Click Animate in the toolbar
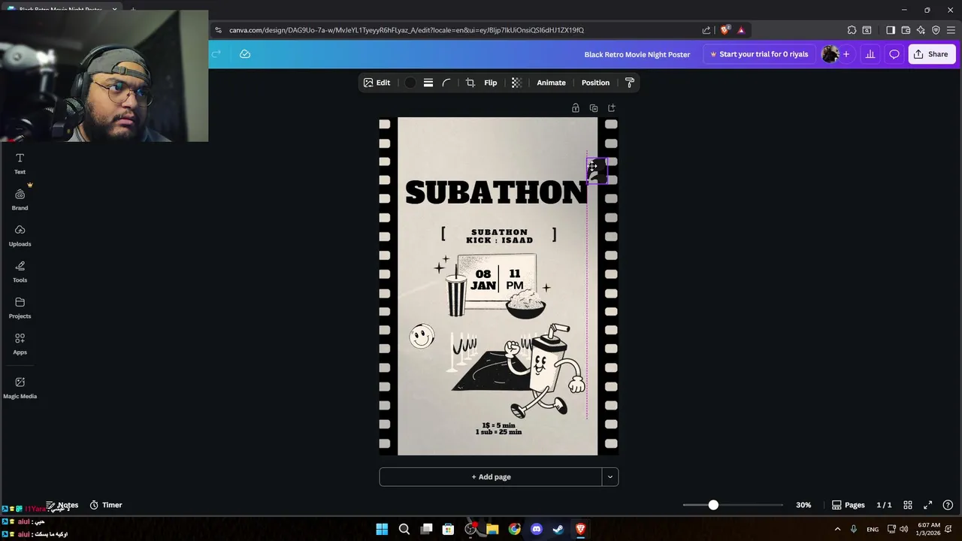 click(x=551, y=83)
